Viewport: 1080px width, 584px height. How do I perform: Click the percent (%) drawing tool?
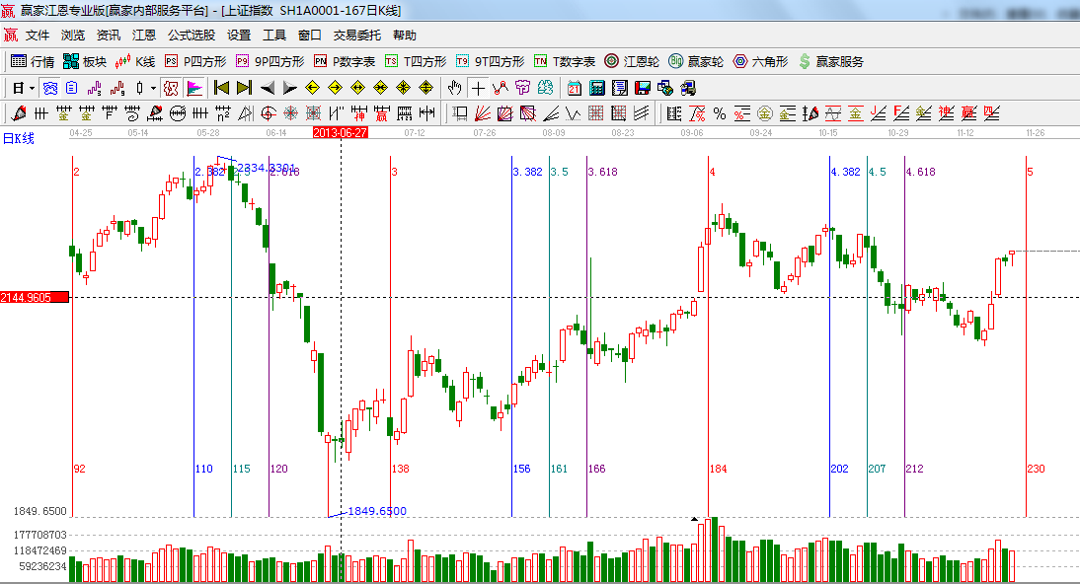tap(720, 113)
